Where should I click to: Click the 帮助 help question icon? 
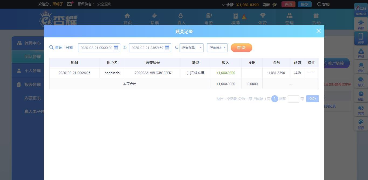click(x=361, y=96)
